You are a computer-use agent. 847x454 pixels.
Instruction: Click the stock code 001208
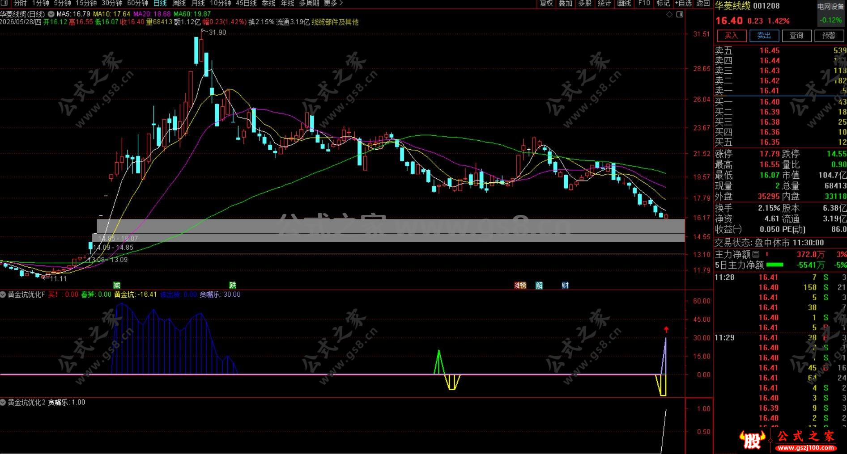click(x=766, y=6)
